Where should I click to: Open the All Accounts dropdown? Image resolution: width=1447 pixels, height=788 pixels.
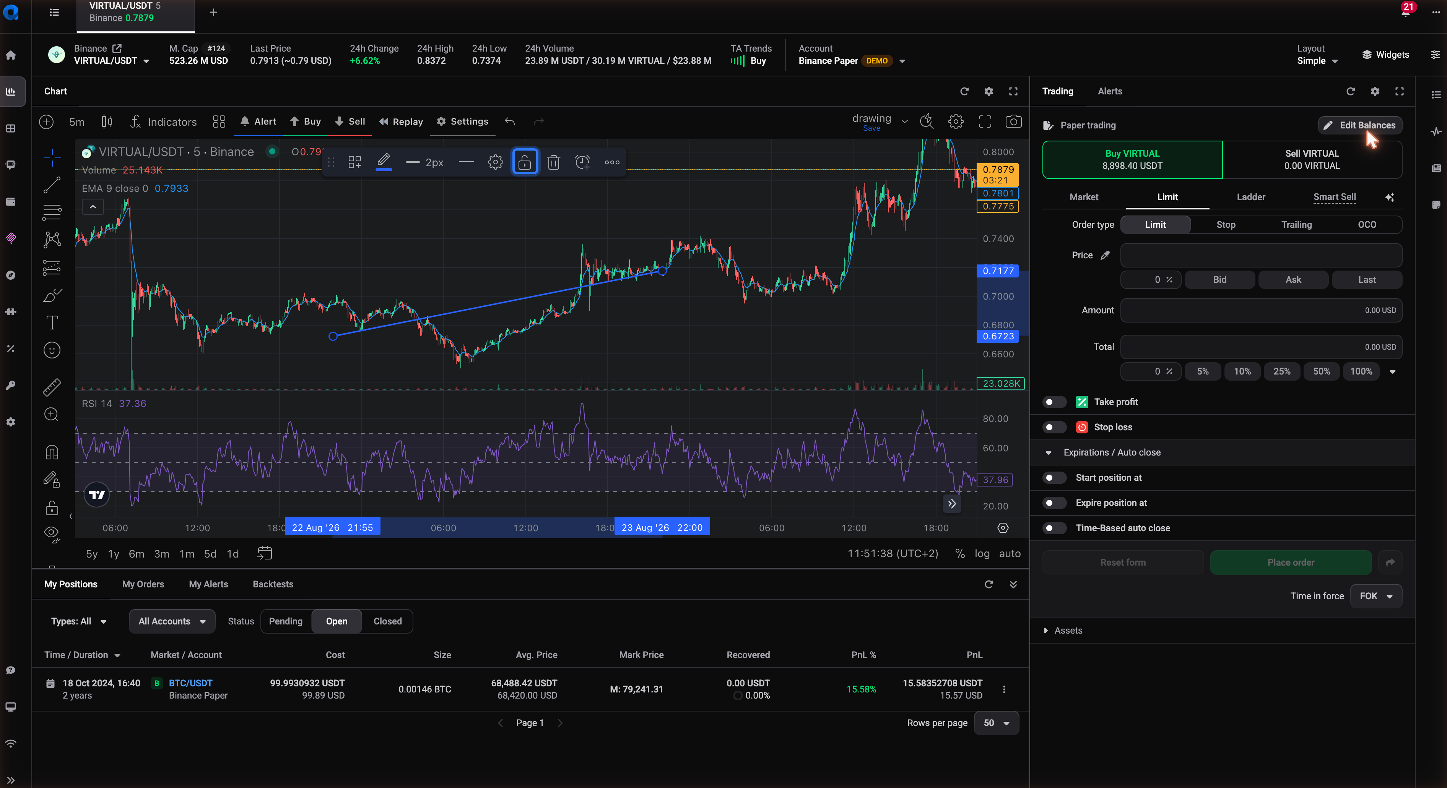pyautogui.click(x=172, y=621)
